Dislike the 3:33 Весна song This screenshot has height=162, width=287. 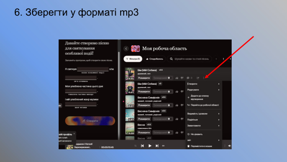coord(182,132)
